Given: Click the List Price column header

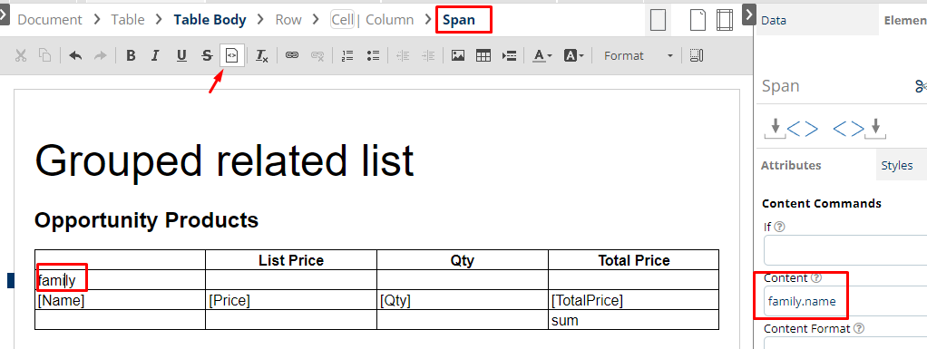Looking at the screenshot, I should pyautogui.click(x=291, y=260).
